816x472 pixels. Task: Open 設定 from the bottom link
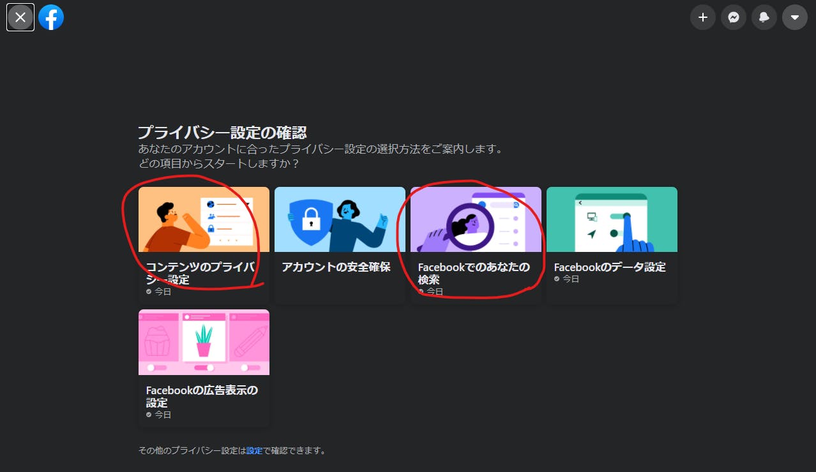pos(254,450)
